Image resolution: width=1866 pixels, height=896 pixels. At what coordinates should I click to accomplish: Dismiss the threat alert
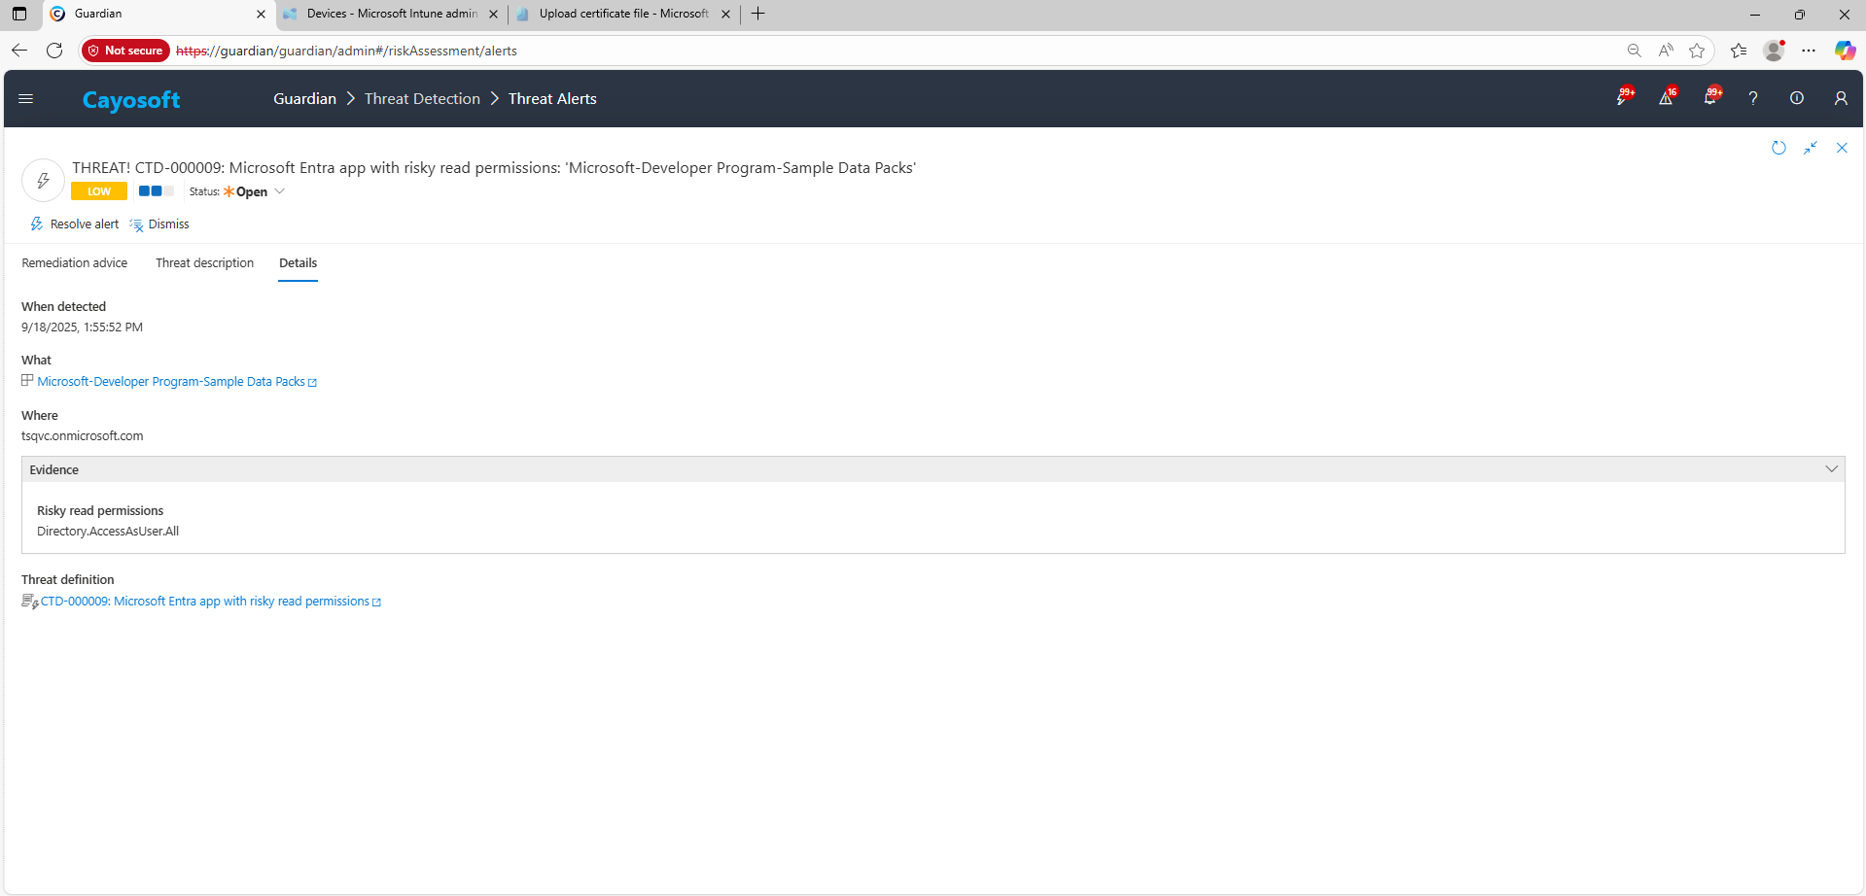click(160, 224)
